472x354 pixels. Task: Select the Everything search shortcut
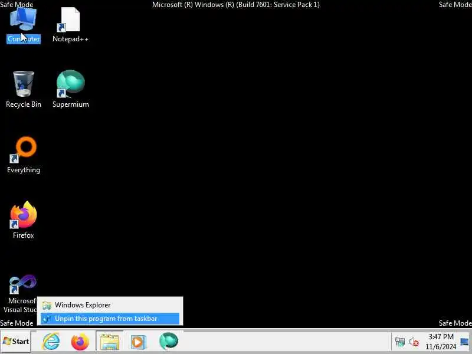pos(23,155)
